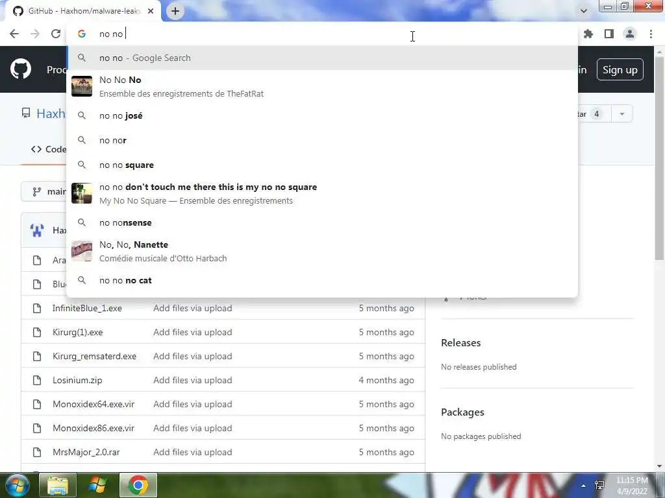Image resolution: width=665 pixels, height=498 pixels.
Task: Click No, No, Nanette poster thumbnail
Action: click(x=82, y=251)
